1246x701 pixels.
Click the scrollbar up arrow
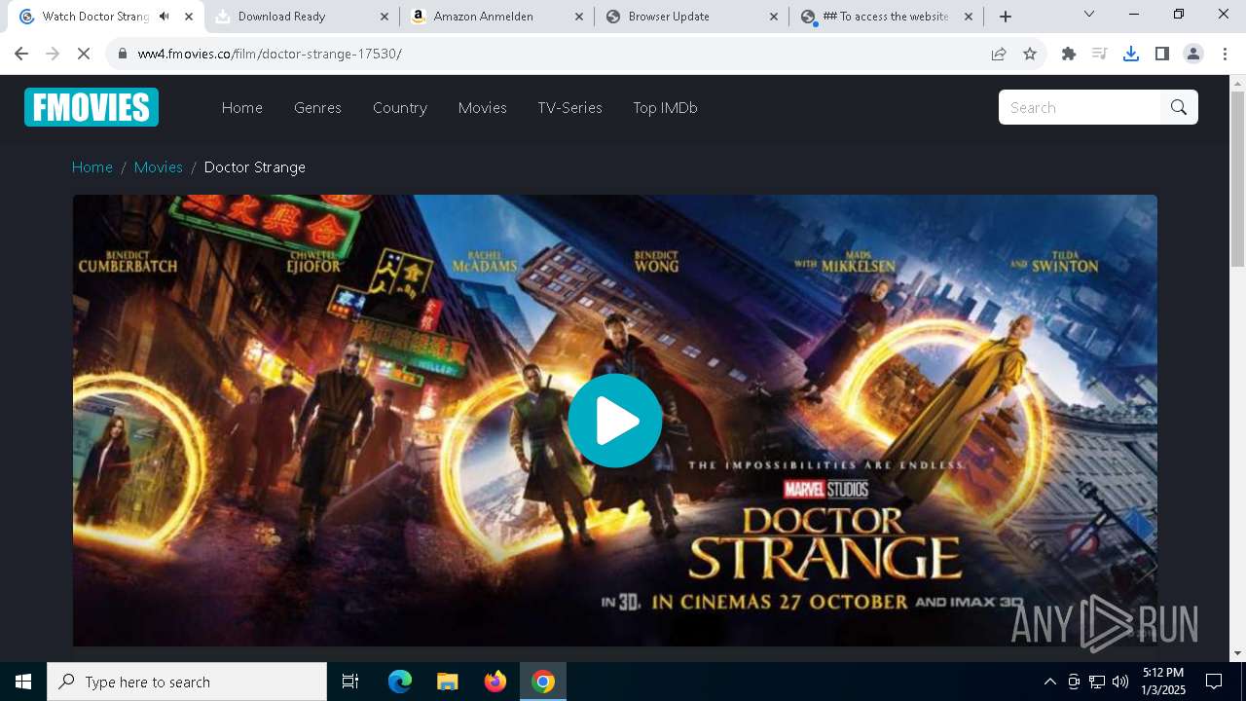coord(1237,83)
